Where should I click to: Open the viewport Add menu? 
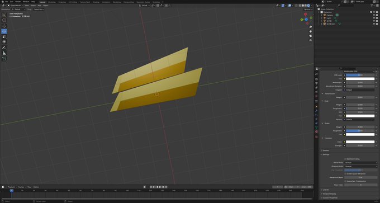[39, 6]
